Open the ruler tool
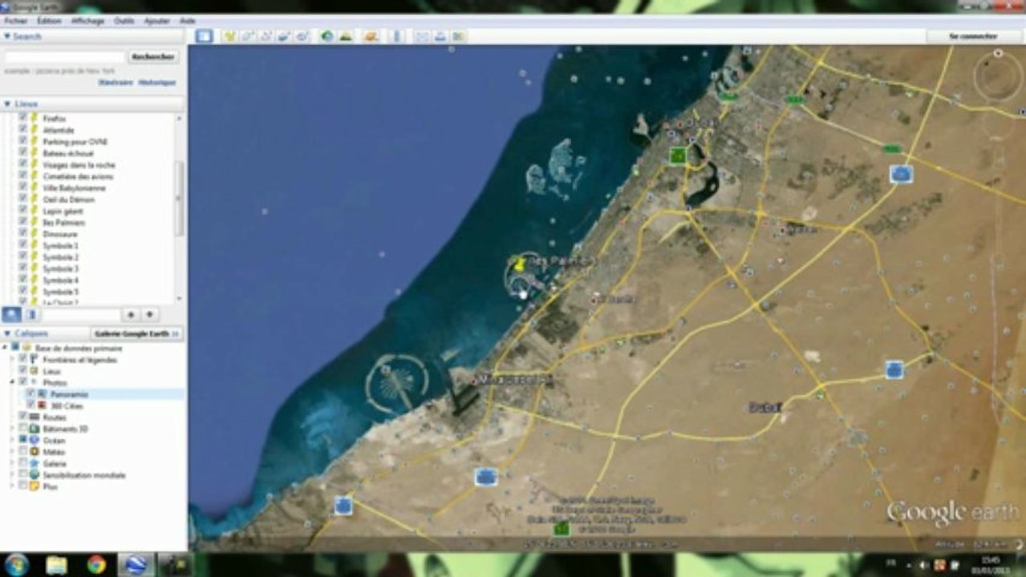Viewport: 1026px width, 577px height. tap(396, 36)
